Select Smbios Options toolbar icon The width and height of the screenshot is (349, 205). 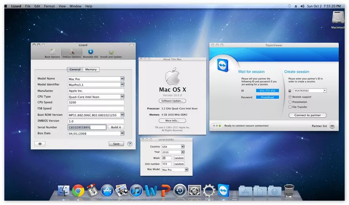(72, 53)
